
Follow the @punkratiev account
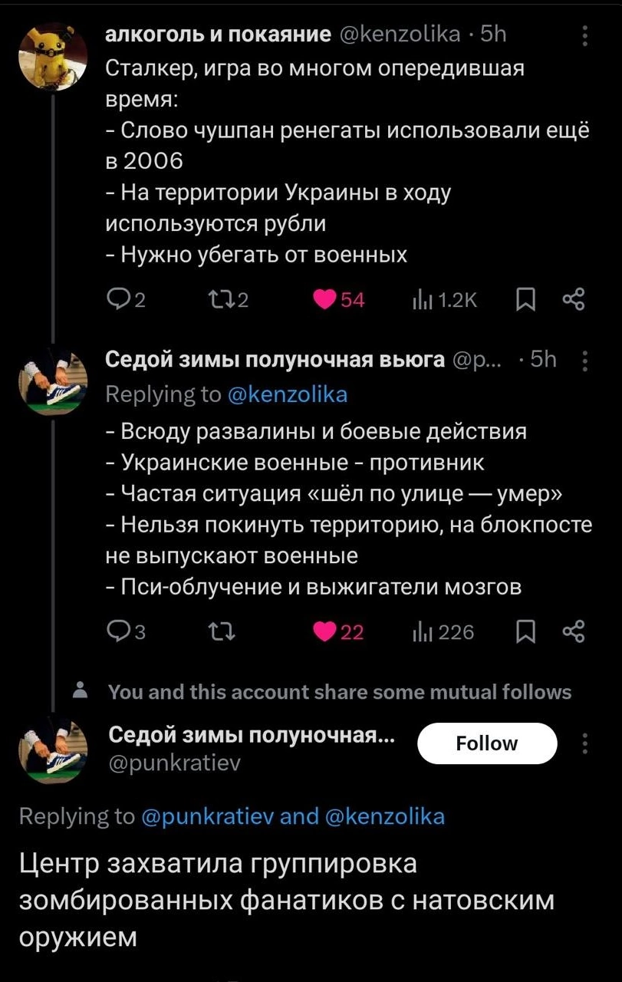tap(486, 743)
